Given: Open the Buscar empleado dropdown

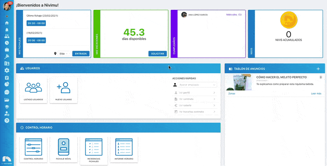Looking at the screenshot, I should coord(197,85).
